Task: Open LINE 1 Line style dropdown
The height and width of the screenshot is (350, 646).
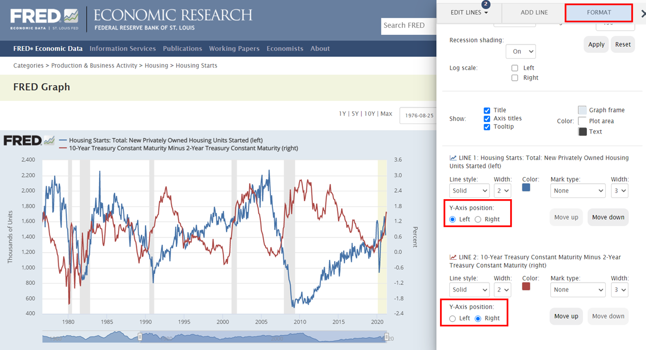Action: (469, 191)
